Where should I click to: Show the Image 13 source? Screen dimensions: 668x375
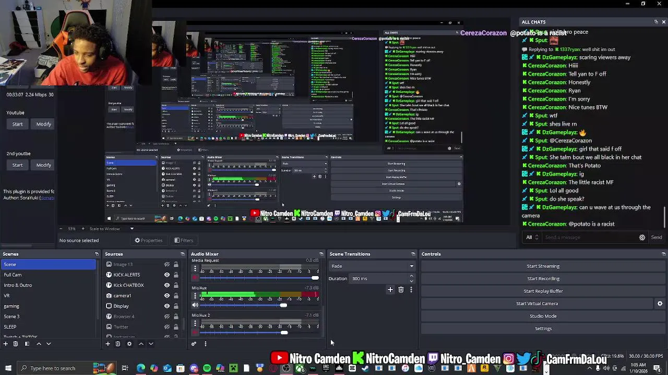click(x=167, y=265)
